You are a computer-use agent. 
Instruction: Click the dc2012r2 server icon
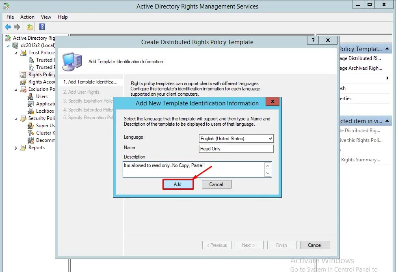point(15,45)
